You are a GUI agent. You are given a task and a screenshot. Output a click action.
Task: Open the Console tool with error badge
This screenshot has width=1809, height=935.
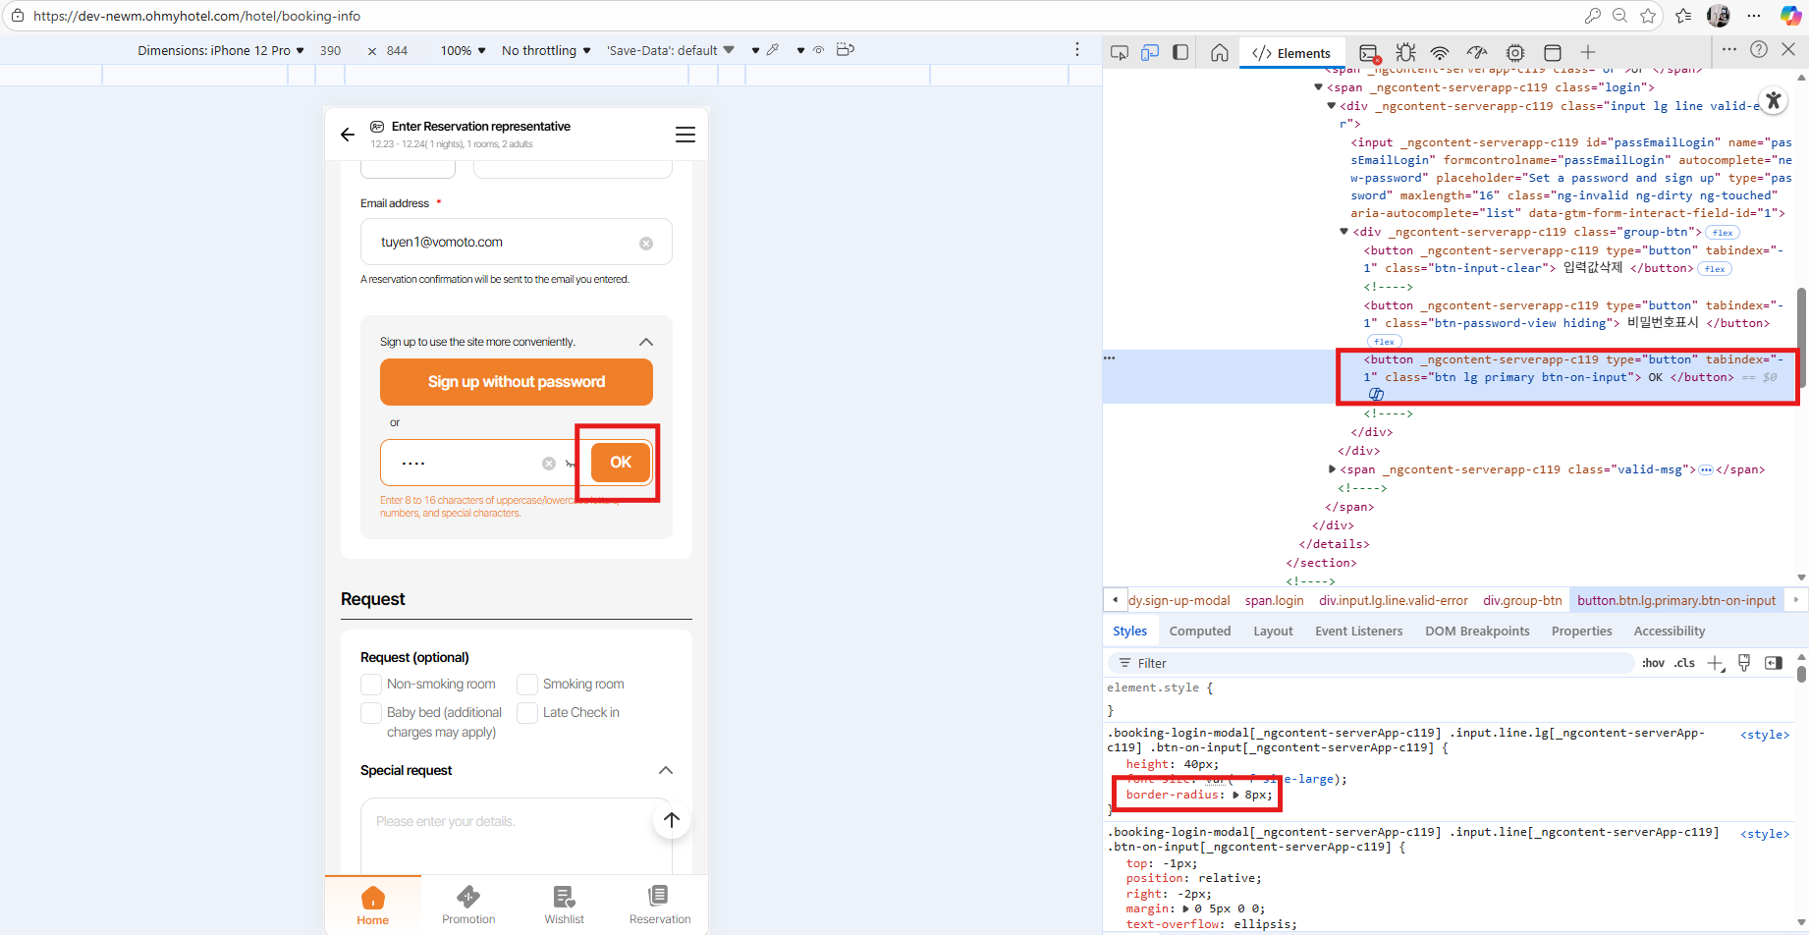[x=1370, y=53]
